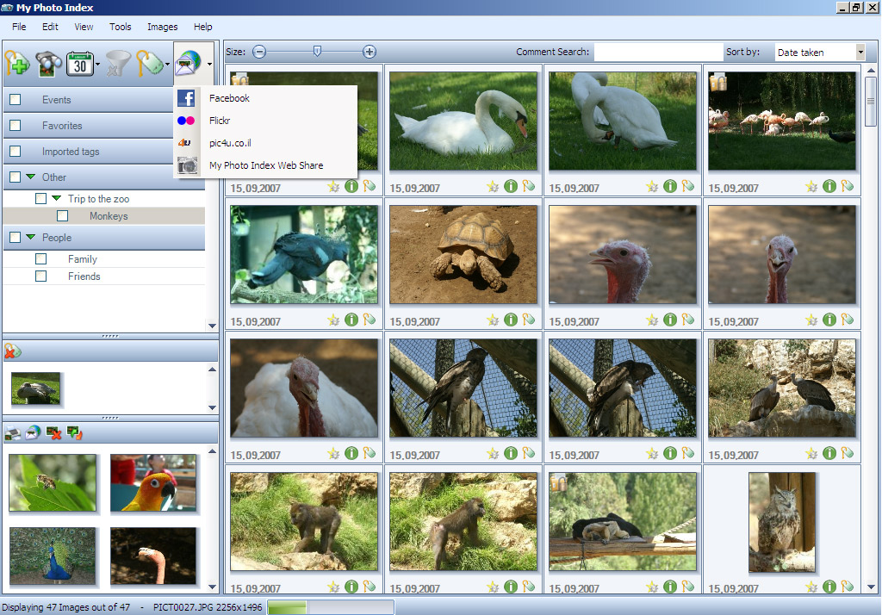Click stack icon on the lemur photo

[558, 482]
